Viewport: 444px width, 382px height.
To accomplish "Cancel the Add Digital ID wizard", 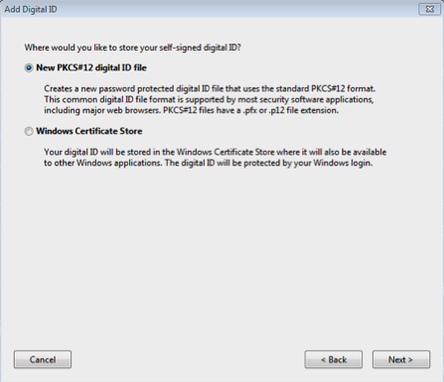I will [x=43, y=359].
